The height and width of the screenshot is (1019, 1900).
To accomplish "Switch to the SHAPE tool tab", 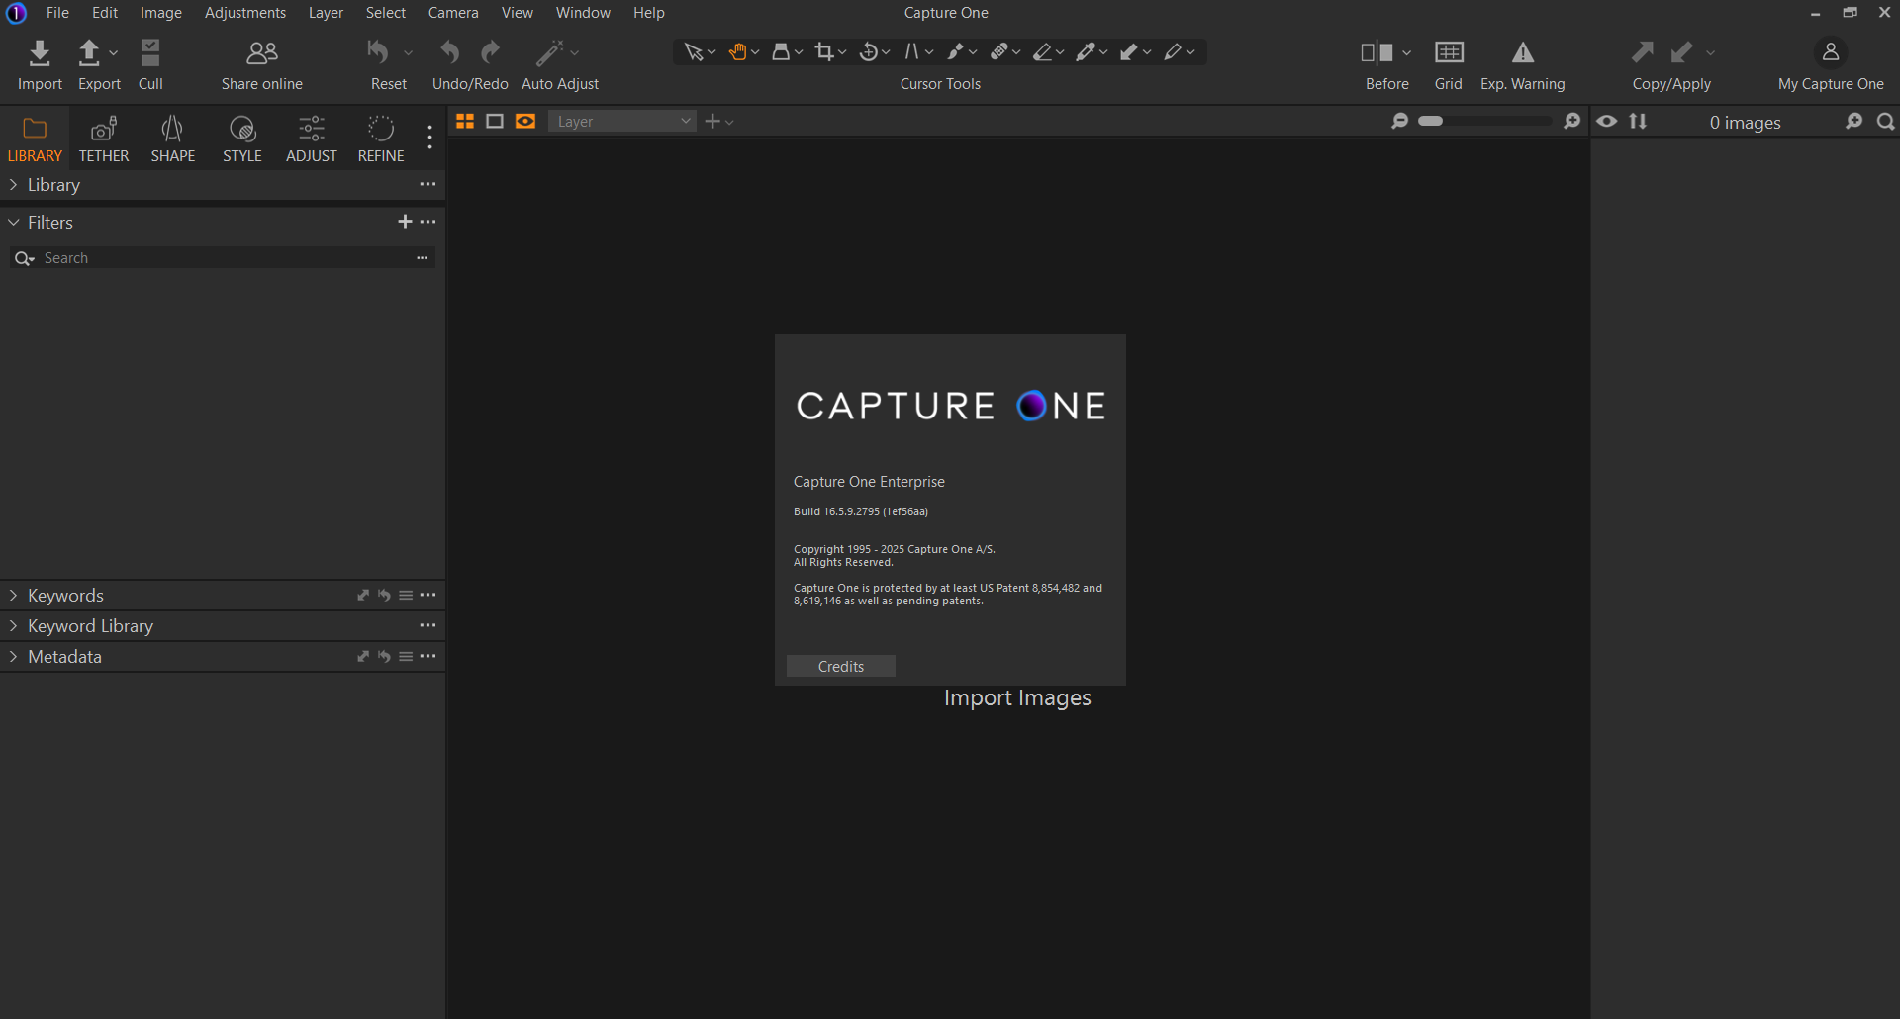I will (x=173, y=139).
